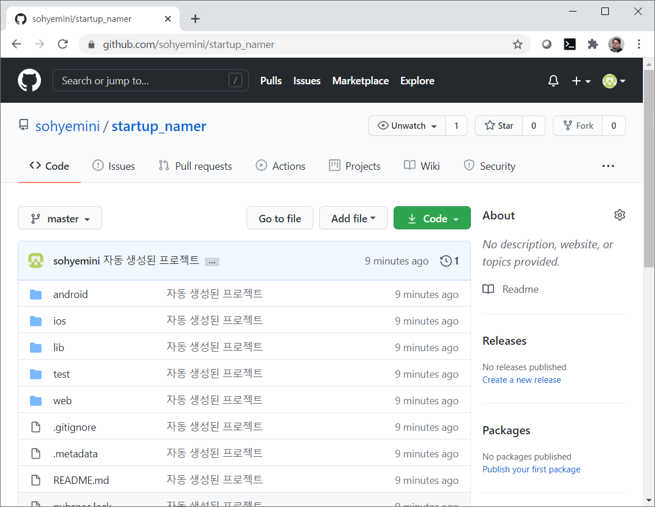Open the .gitignore file

pyautogui.click(x=74, y=427)
